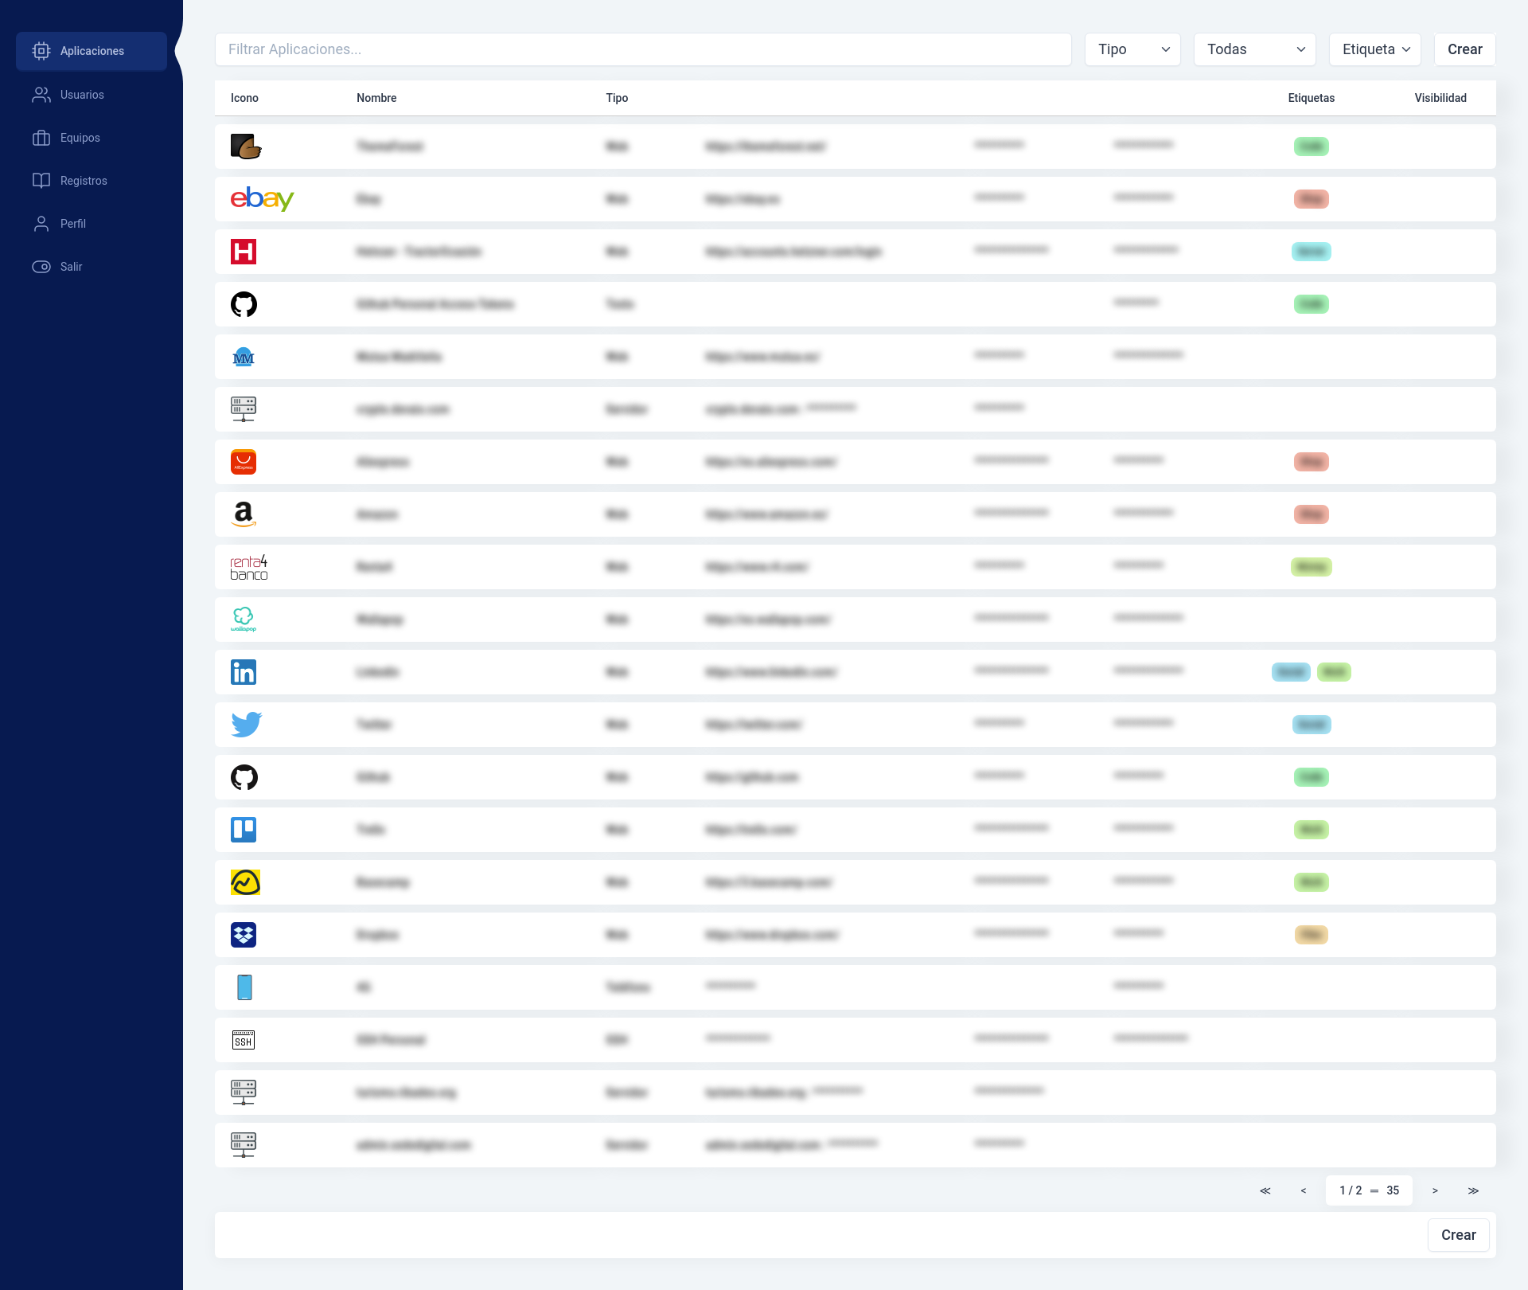Screen dimensions: 1528x1290
Task: Open the Todas dropdown
Action: point(1254,49)
